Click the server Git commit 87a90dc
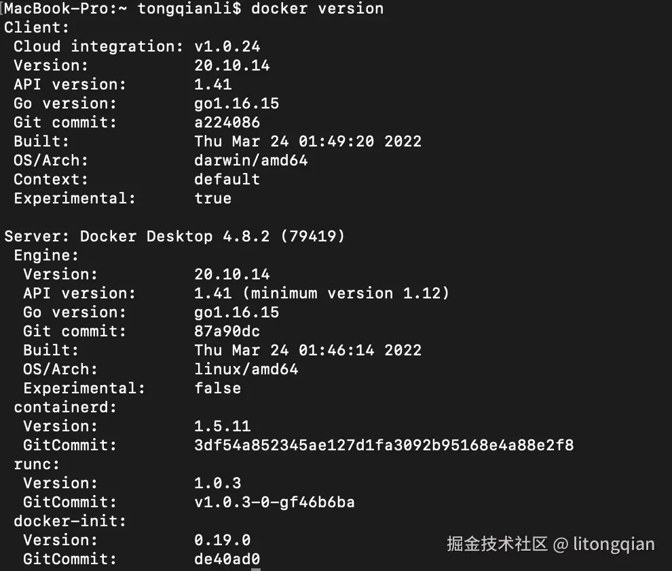This screenshot has height=571, width=672. 227,332
